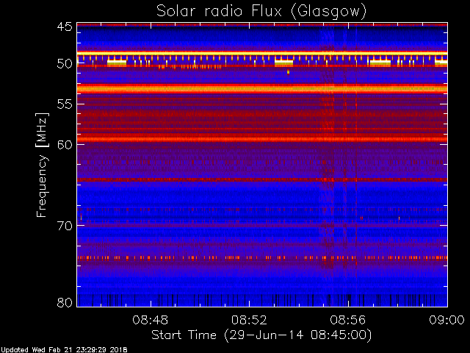
Task: Select the Frequency [MHz] axis label
Action: pyautogui.click(x=42, y=165)
